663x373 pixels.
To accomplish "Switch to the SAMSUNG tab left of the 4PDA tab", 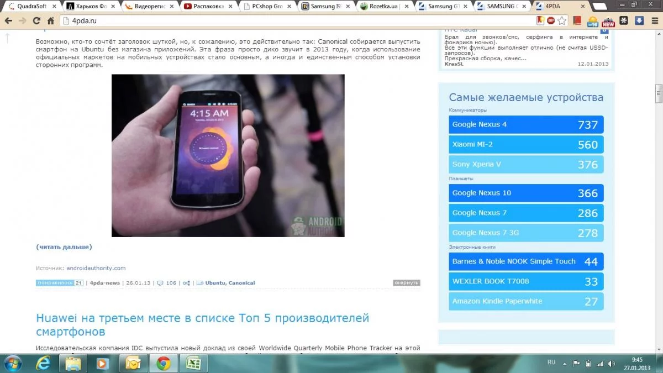I will [503, 7].
